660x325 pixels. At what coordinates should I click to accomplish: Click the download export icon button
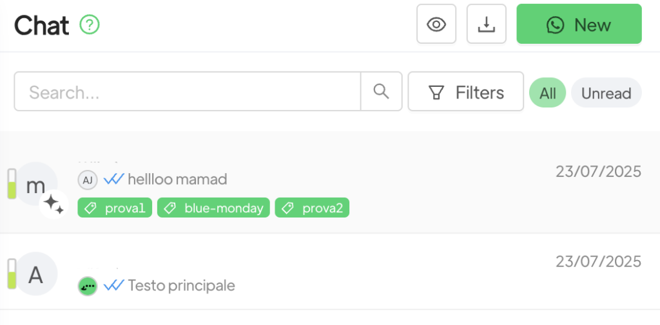coord(486,24)
